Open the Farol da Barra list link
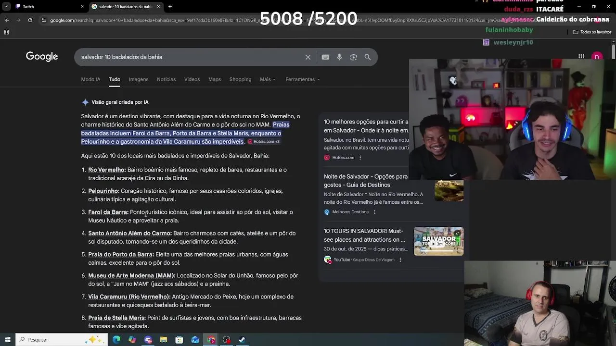The height and width of the screenshot is (346, 616). (108, 212)
